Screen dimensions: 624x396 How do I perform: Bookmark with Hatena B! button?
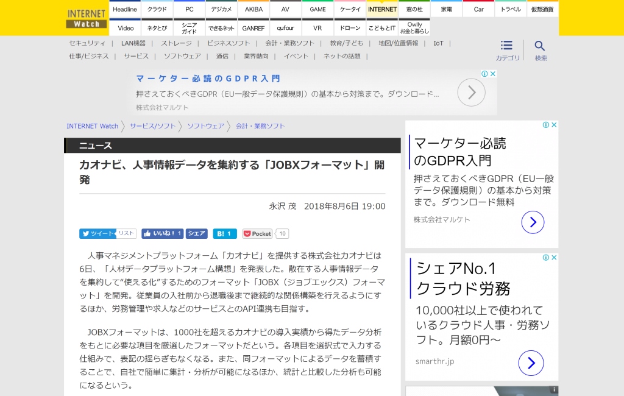[225, 233]
